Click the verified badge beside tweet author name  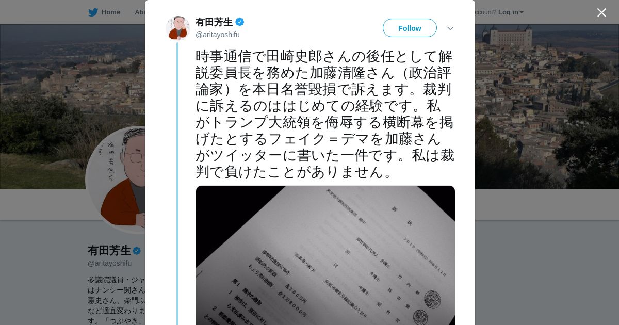tap(240, 22)
